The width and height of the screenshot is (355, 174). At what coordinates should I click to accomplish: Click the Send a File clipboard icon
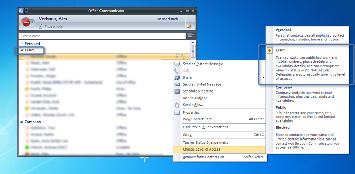pos(177,105)
